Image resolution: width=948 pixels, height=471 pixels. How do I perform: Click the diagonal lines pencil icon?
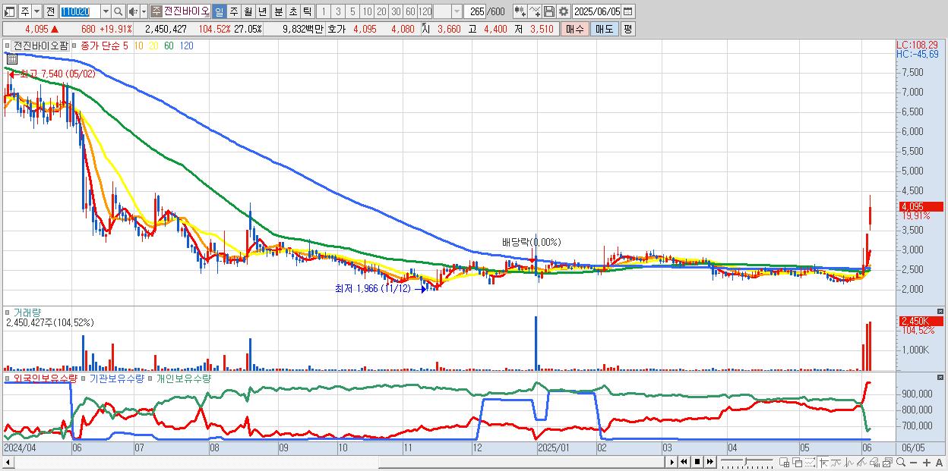pos(861,463)
